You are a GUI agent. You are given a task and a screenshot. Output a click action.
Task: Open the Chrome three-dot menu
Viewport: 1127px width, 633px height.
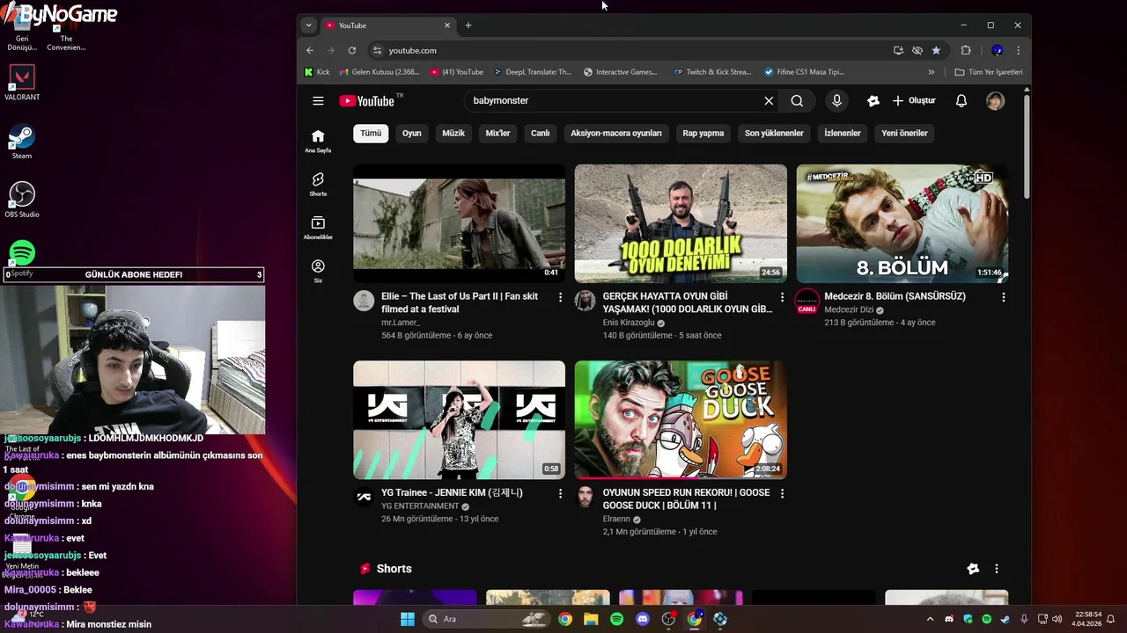pyautogui.click(x=1018, y=50)
